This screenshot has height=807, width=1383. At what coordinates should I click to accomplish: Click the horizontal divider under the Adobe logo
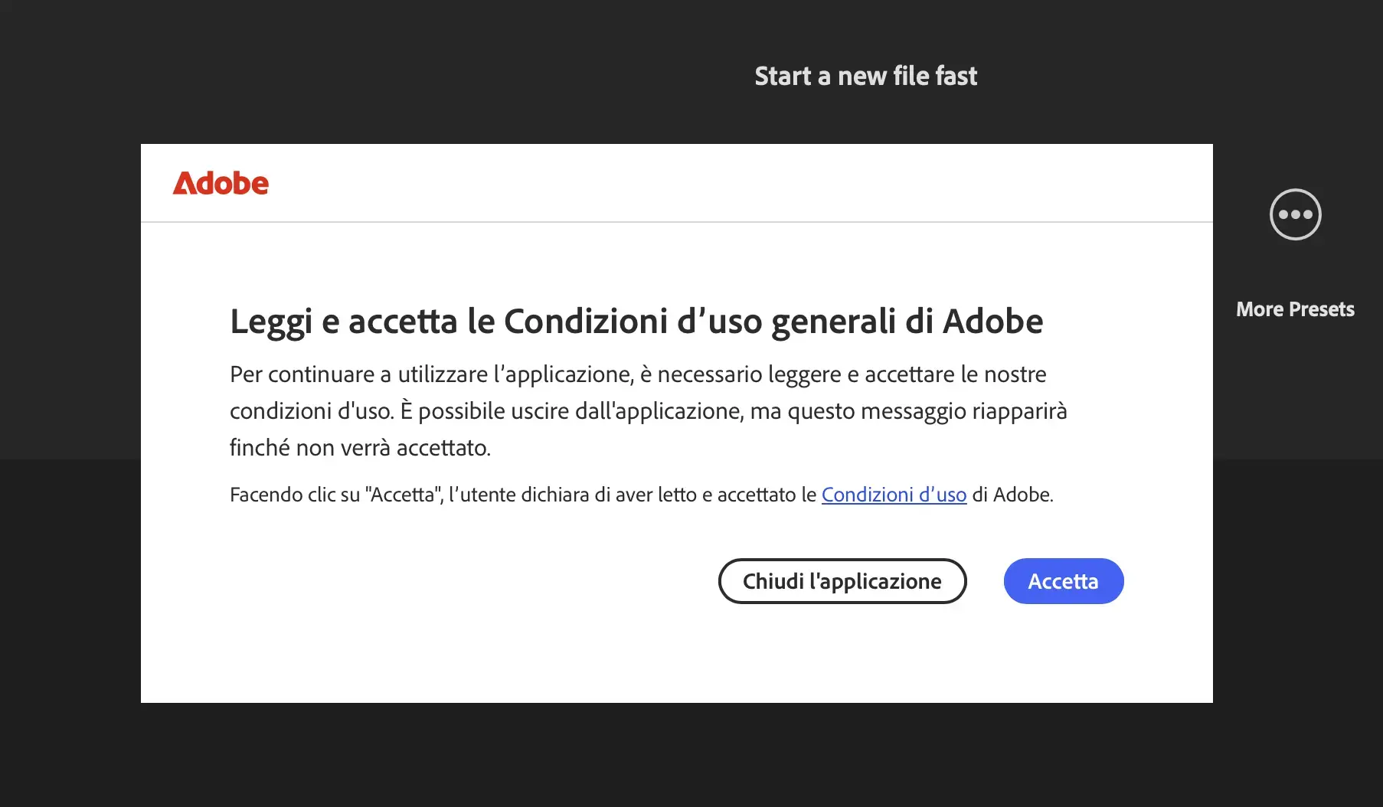tap(677, 222)
